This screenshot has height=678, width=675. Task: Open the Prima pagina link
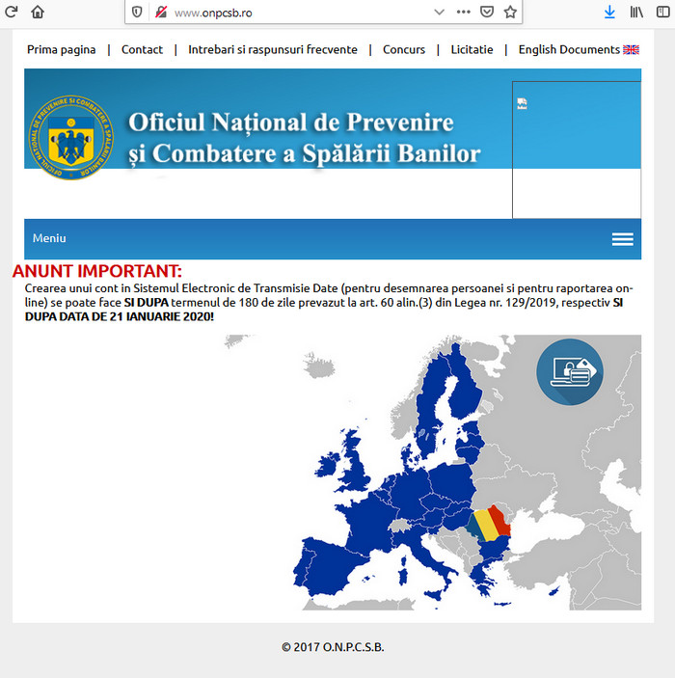pos(62,50)
